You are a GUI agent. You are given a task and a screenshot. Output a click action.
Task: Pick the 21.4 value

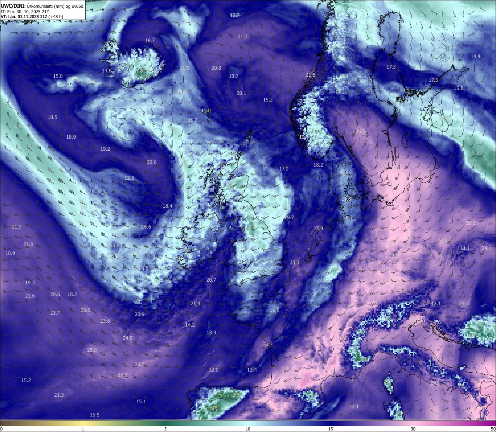point(195,303)
